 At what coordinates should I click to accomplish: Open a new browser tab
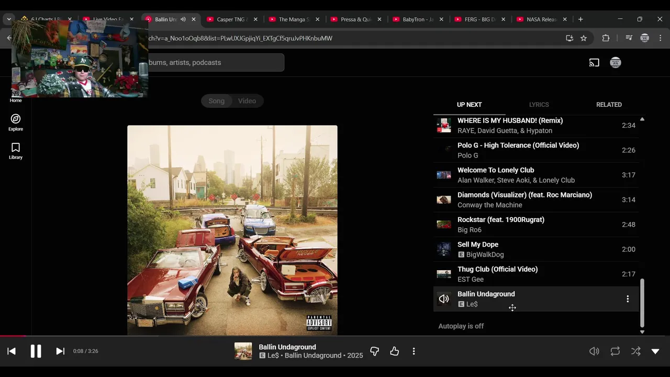pos(580,19)
